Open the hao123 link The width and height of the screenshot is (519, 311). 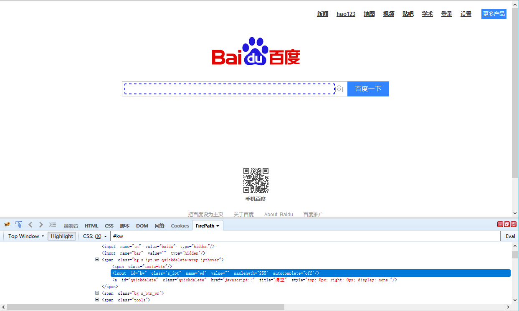(x=346, y=14)
